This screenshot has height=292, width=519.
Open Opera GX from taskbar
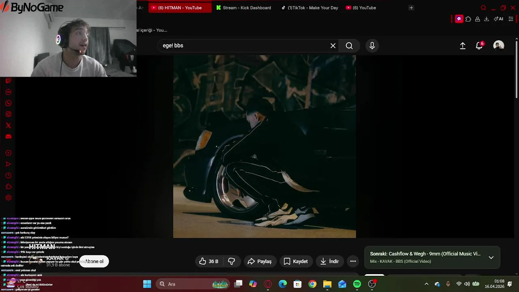pos(268,284)
